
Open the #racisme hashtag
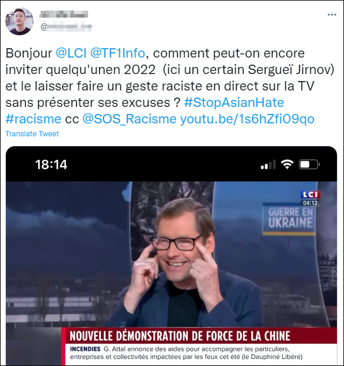33,119
